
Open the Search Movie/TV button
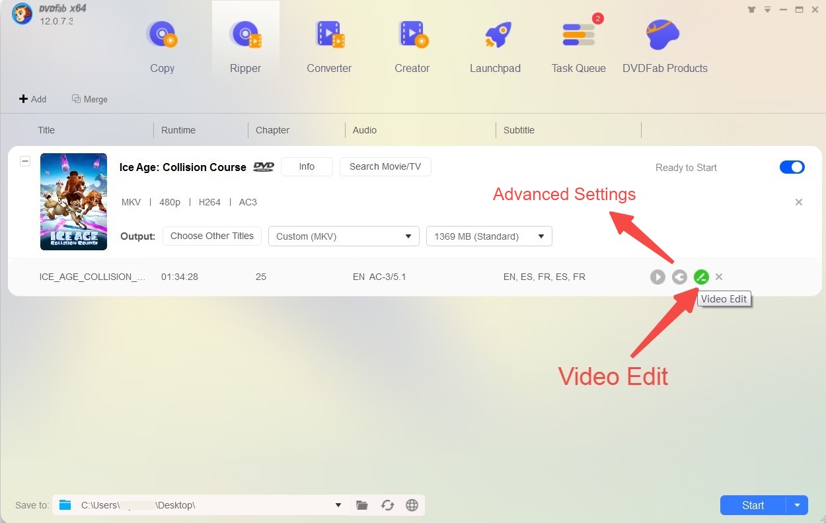pos(385,166)
